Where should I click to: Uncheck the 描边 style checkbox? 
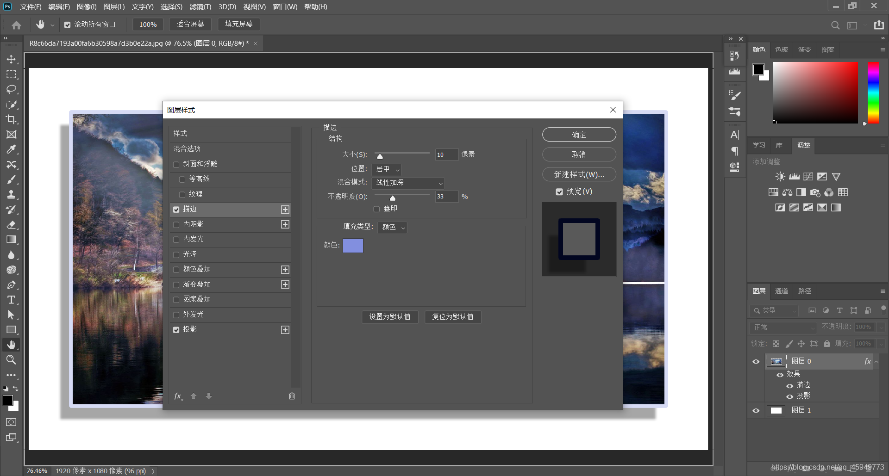[176, 210]
